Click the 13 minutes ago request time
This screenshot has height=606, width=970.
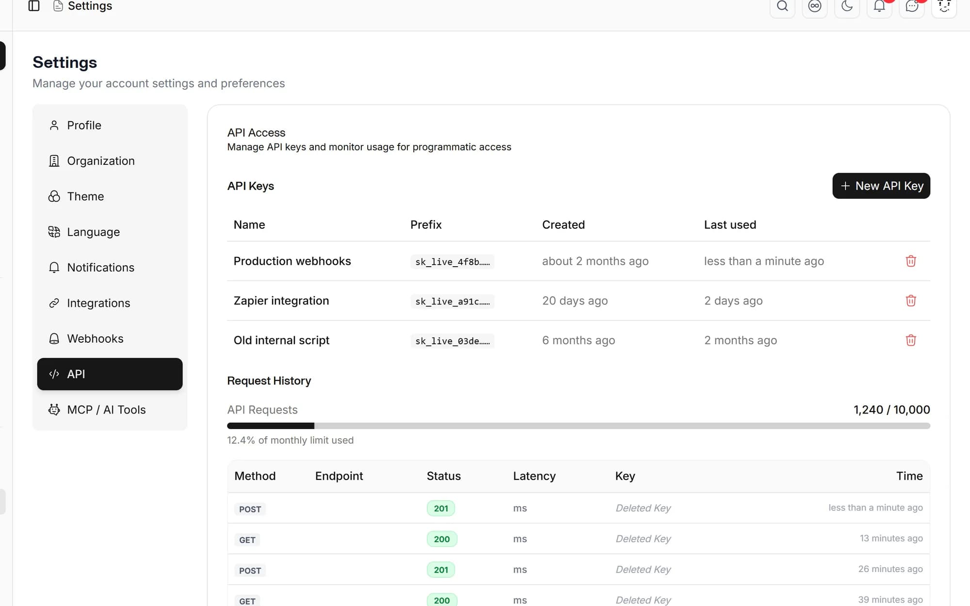click(x=891, y=538)
